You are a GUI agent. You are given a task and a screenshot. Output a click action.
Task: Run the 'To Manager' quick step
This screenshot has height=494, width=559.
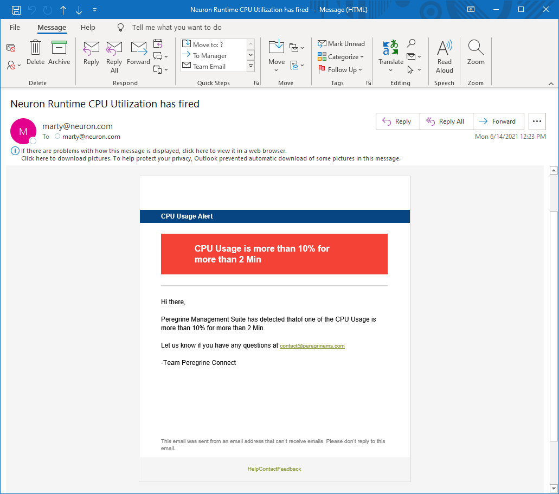[x=214, y=56]
